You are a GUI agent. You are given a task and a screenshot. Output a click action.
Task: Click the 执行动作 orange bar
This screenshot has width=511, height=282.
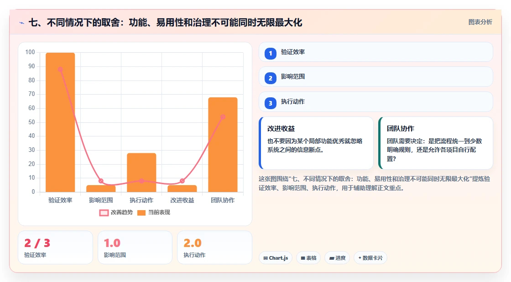coord(141,172)
